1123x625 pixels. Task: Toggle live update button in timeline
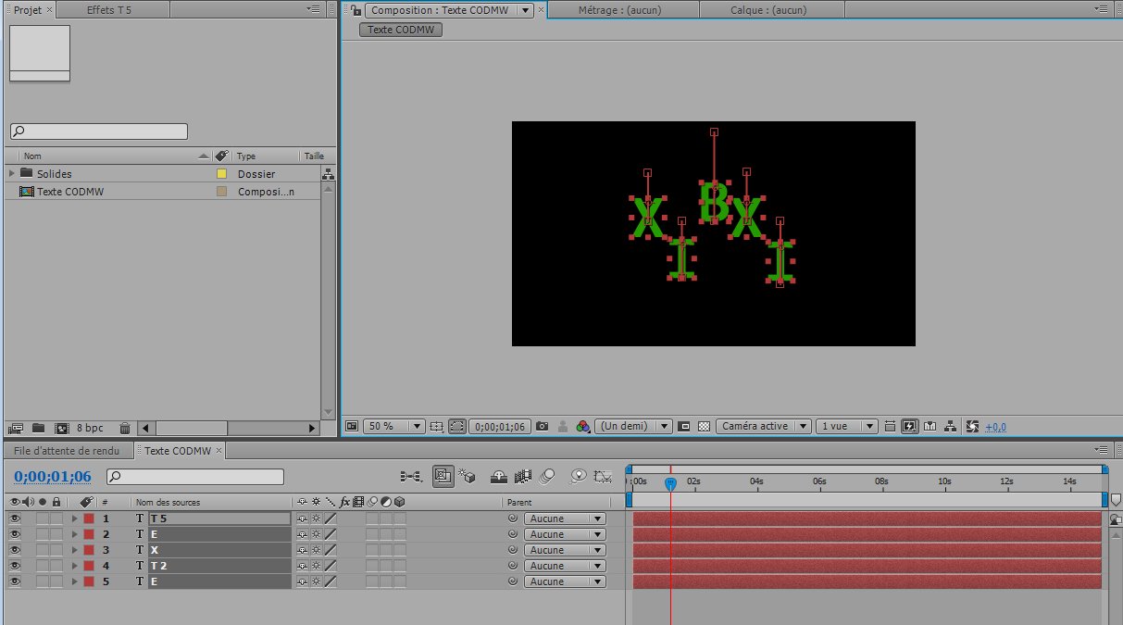[443, 476]
